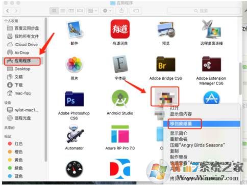The height and width of the screenshot is (185, 247).
Task: Select the pixelated Angry Birds Seasons app icon
Action: pyautogui.click(x=165, y=97)
